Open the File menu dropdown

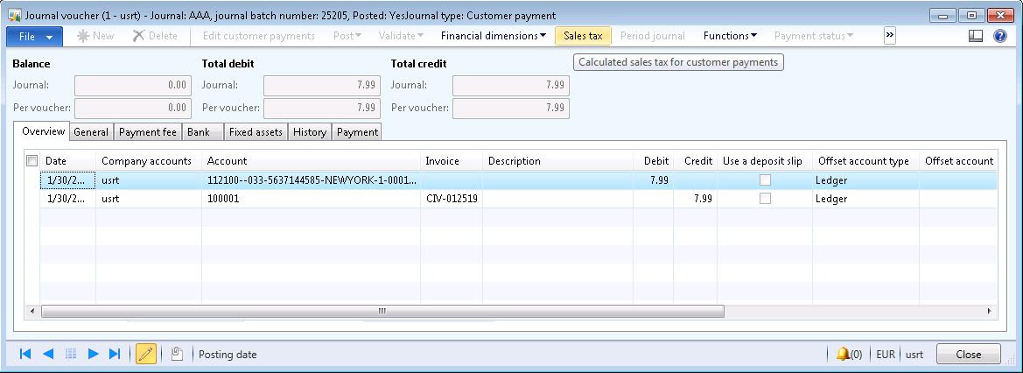coord(35,37)
